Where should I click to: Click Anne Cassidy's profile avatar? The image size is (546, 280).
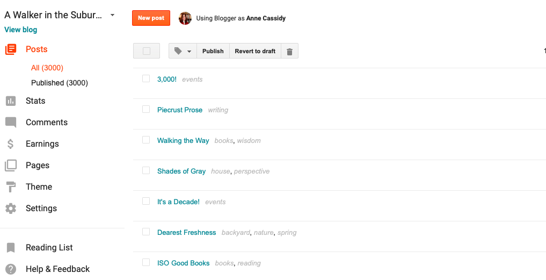(x=185, y=18)
